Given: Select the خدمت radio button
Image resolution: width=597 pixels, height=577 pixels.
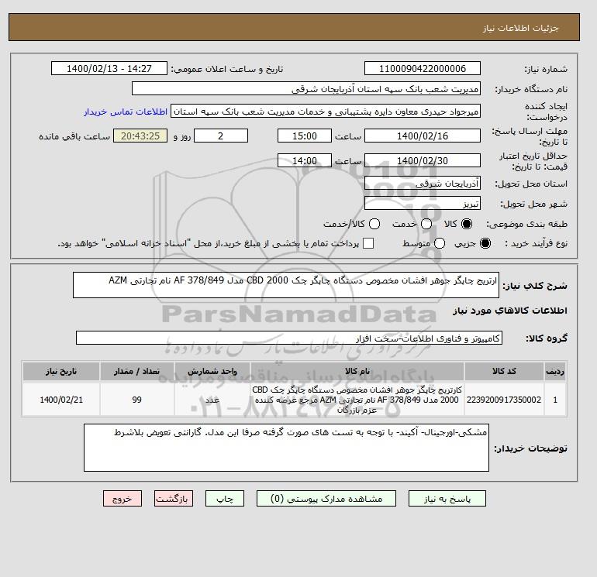Looking at the screenshot, I should pyautogui.click(x=426, y=224).
